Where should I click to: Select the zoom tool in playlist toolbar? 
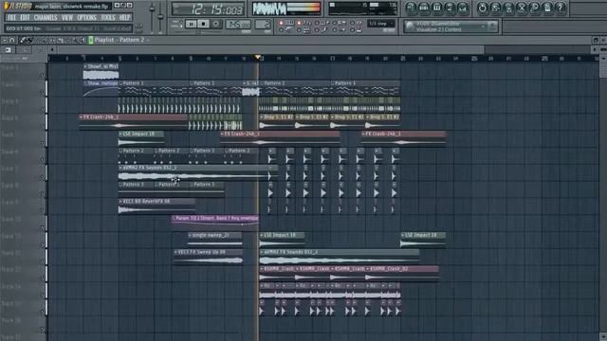(x=75, y=40)
